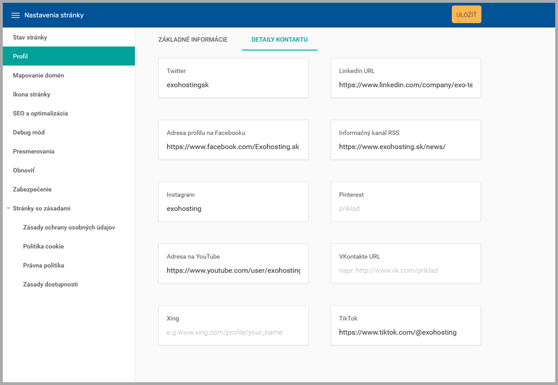Select Mapovanie domén menu item
Viewport: 558px width, 385px height.
click(39, 75)
